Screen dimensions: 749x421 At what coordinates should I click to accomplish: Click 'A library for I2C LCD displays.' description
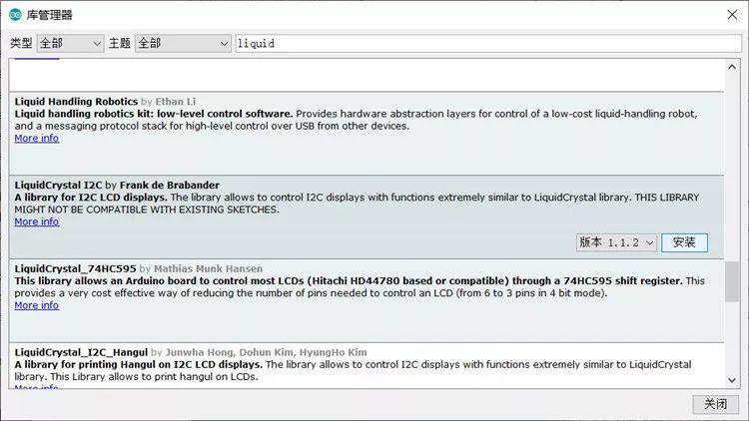point(91,198)
